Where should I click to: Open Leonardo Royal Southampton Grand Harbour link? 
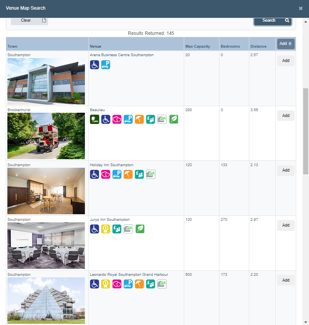129,275
